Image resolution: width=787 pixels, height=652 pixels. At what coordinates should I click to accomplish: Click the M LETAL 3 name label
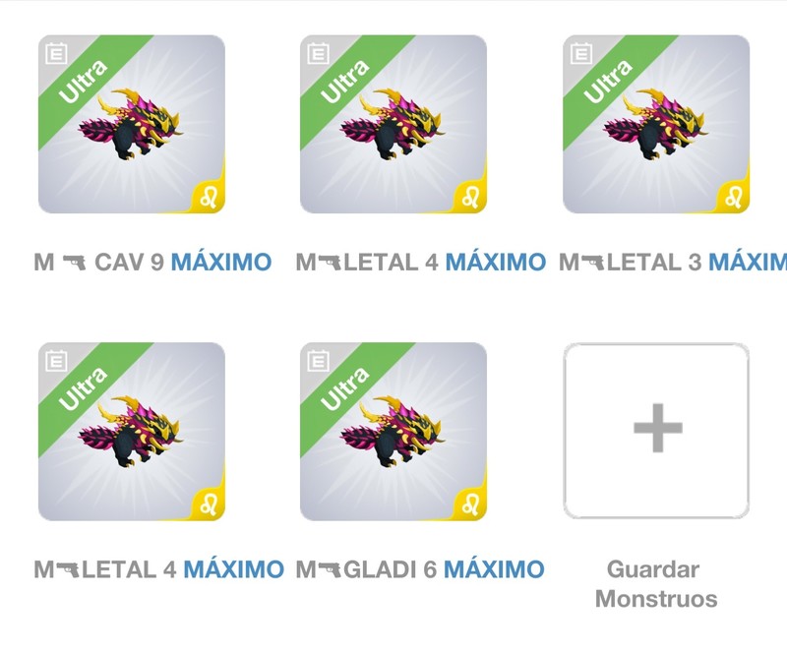click(630, 262)
